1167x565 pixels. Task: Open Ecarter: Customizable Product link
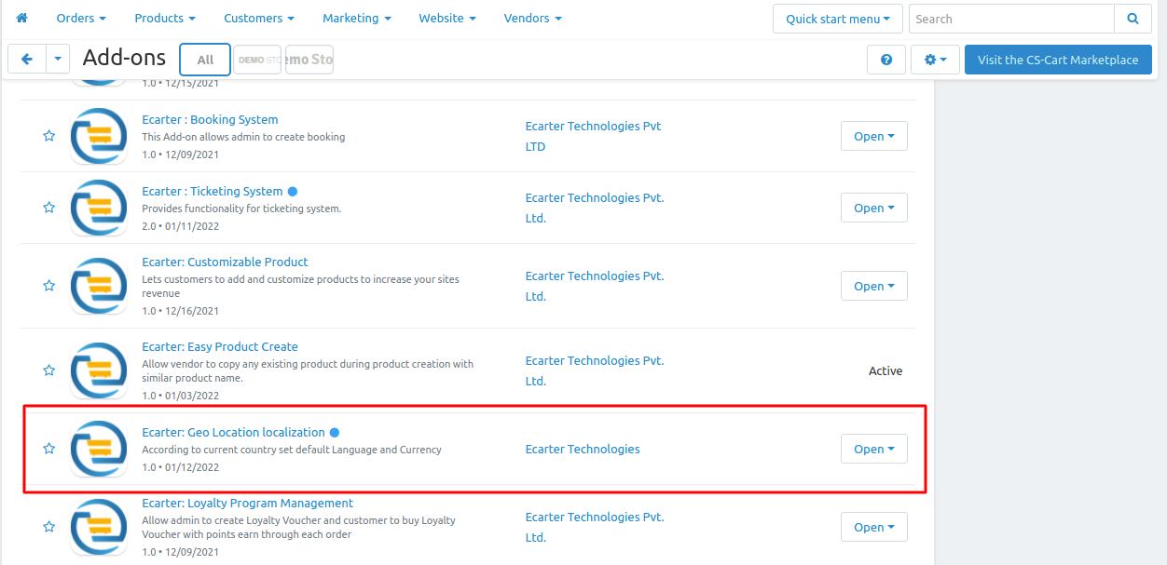pyautogui.click(x=225, y=262)
